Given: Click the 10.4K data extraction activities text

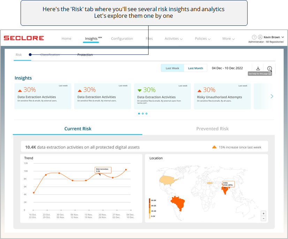Looking at the screenshot, I should [x=82, y=147].
